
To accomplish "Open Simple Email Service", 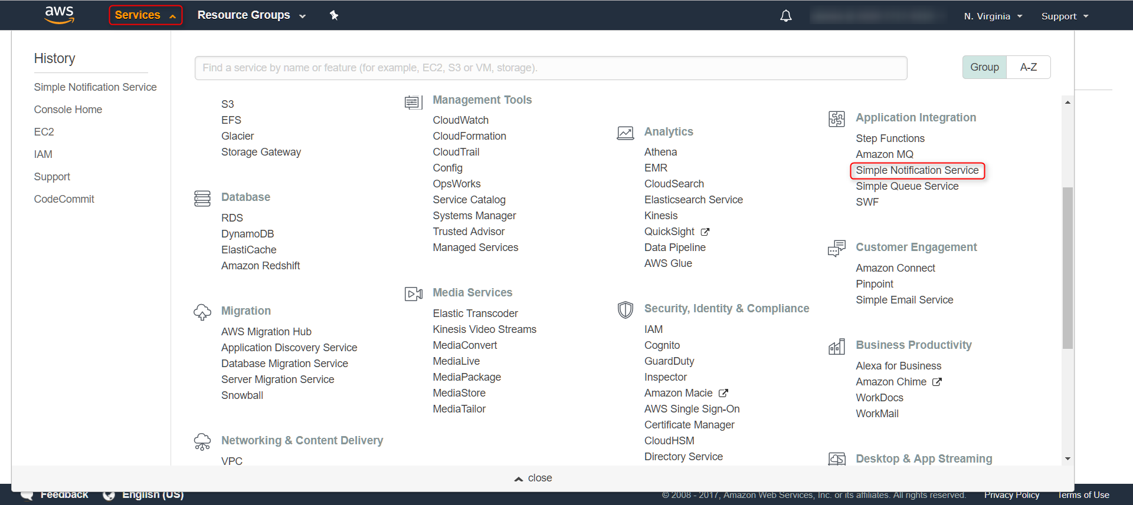I will coord(904,300).
